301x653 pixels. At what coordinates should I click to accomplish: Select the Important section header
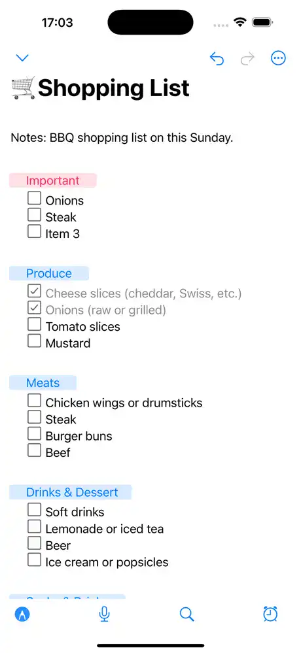(x=53, y=181)
